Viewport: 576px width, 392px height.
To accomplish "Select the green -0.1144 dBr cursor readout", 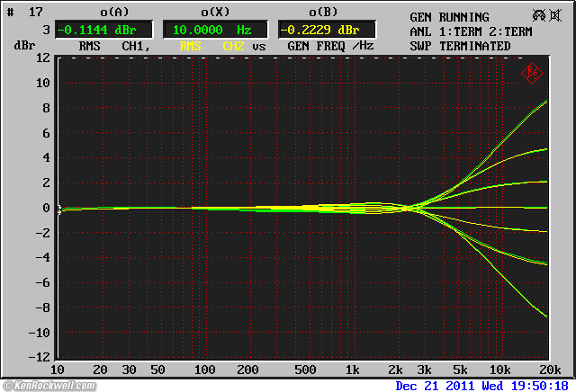I will point(103,30).
